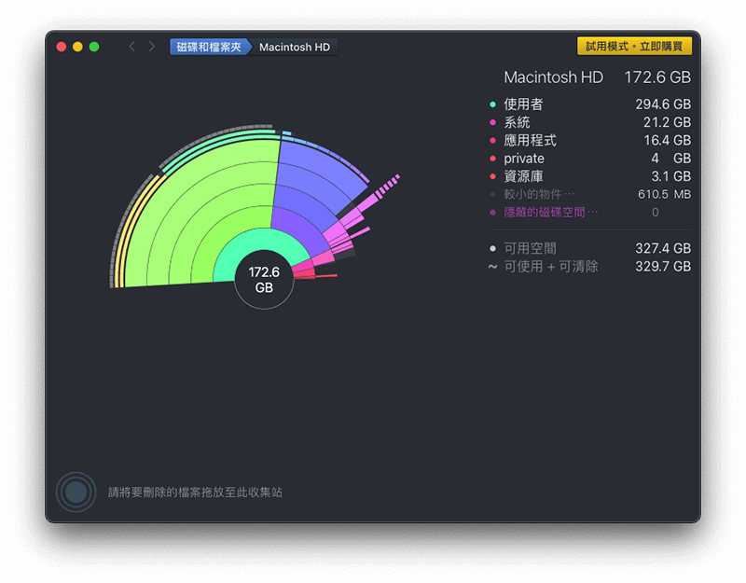The image size is (746, 583).
Task: Click the red dot beside 資源庫
Action: coord(493,176)
